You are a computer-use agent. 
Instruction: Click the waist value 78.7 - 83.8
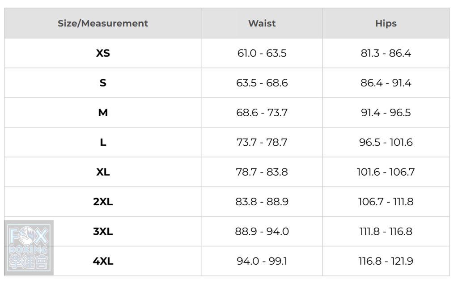(x=262, y=172)
